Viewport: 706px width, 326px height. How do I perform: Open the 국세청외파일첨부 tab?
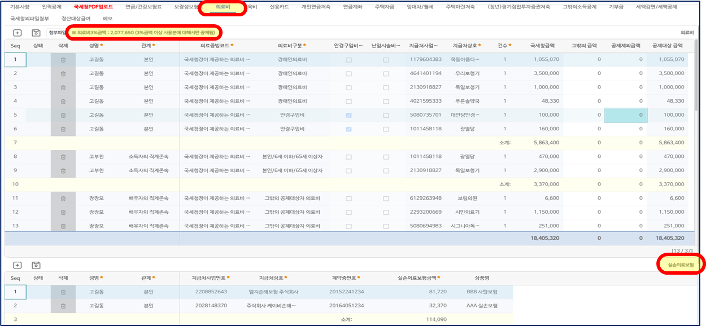(29, 19)
